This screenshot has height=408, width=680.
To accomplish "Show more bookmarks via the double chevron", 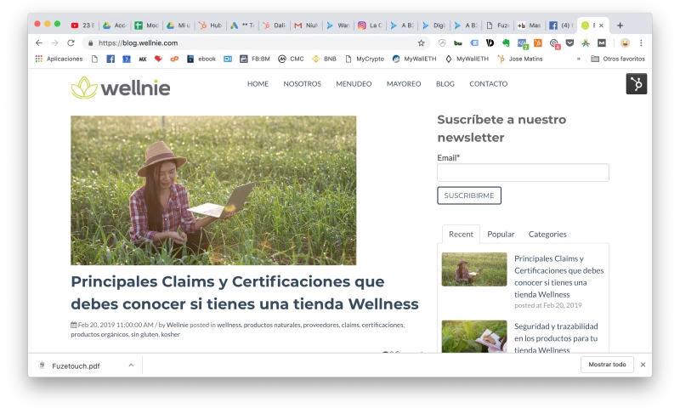I will tap(579, 59).
